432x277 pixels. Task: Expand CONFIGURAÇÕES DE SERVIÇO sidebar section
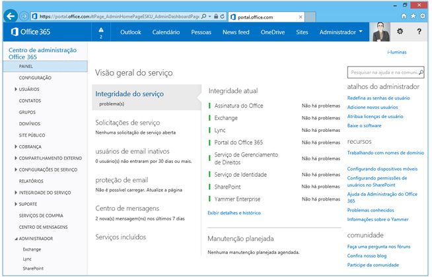tap(16, 169)
